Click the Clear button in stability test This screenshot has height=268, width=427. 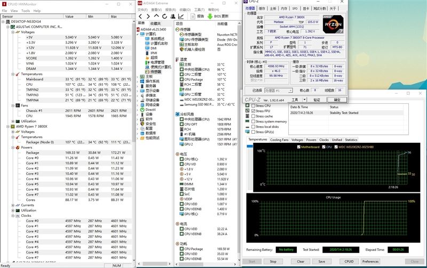301,262
